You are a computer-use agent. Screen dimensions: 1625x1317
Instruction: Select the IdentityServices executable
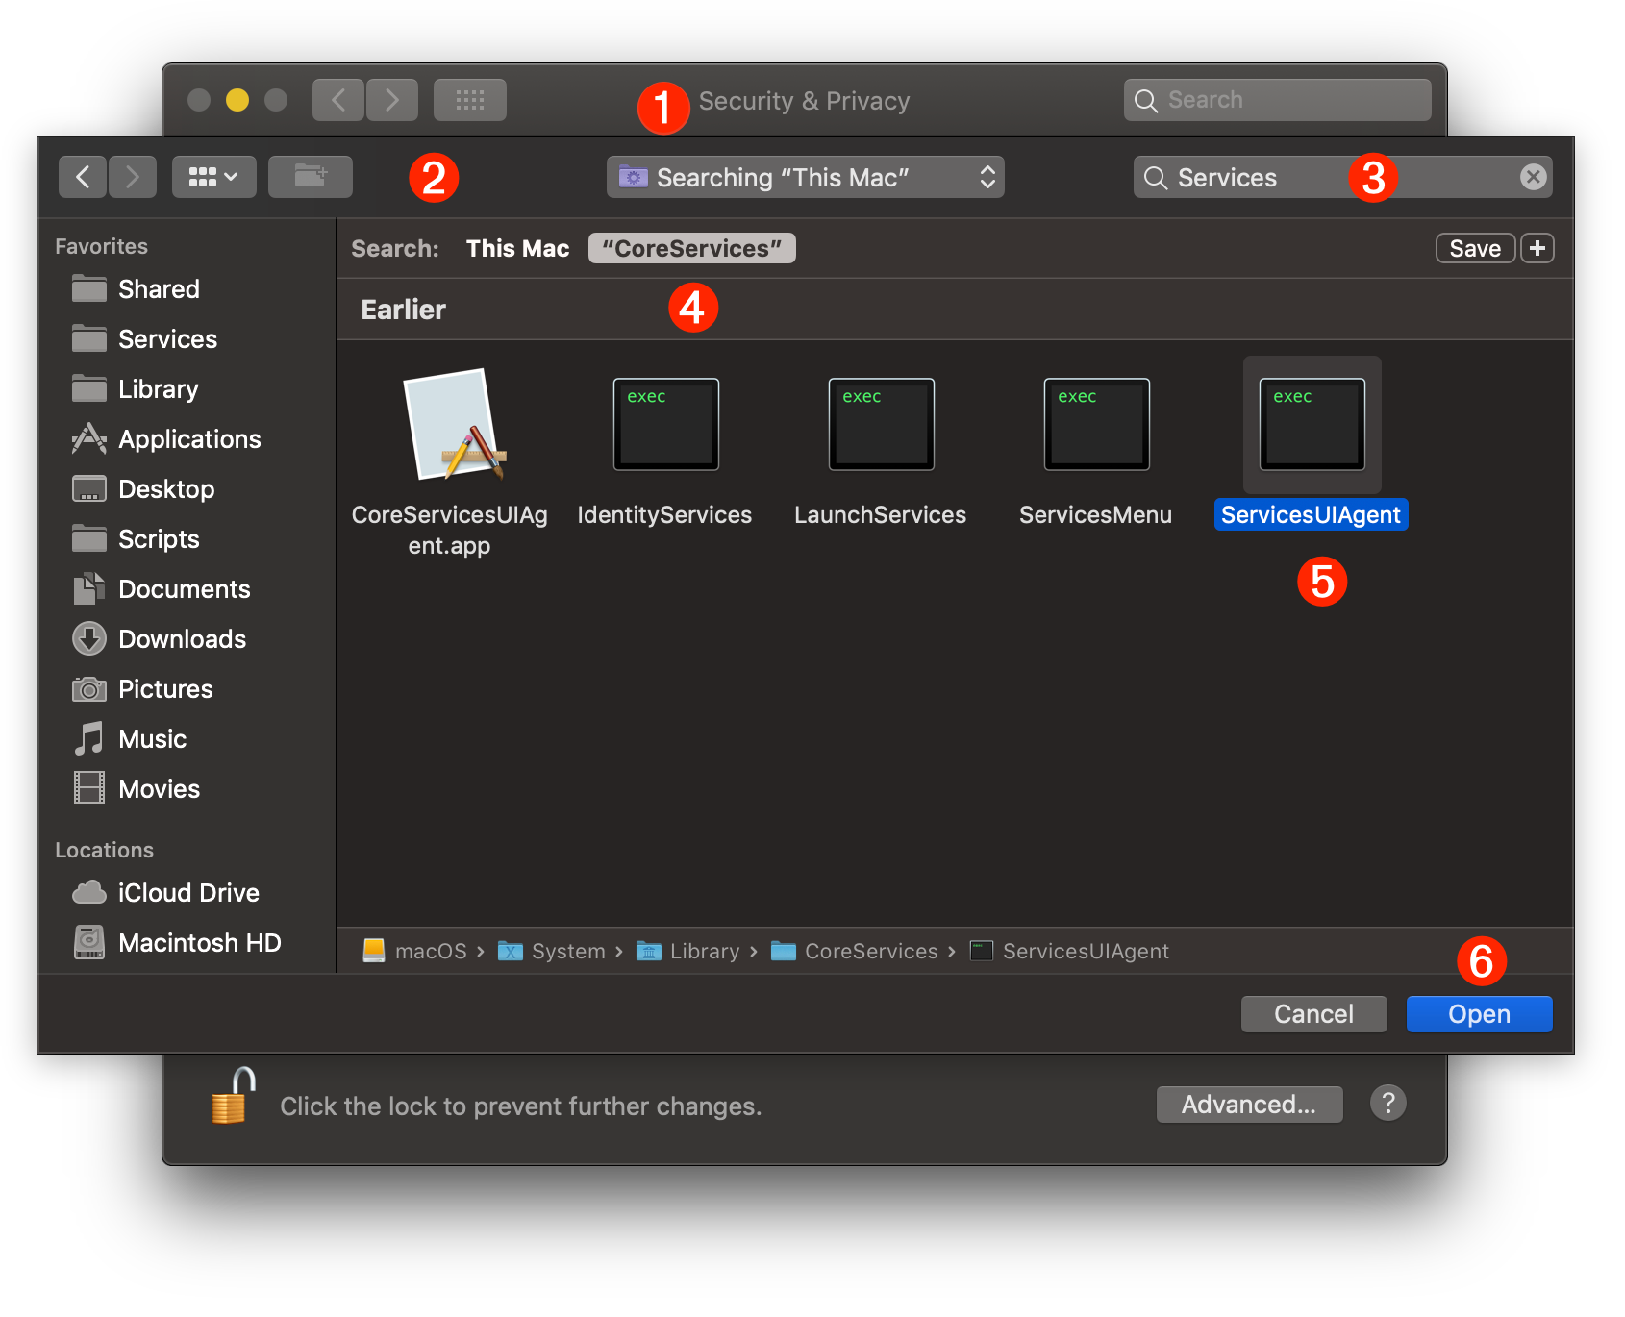click(664, 424)
